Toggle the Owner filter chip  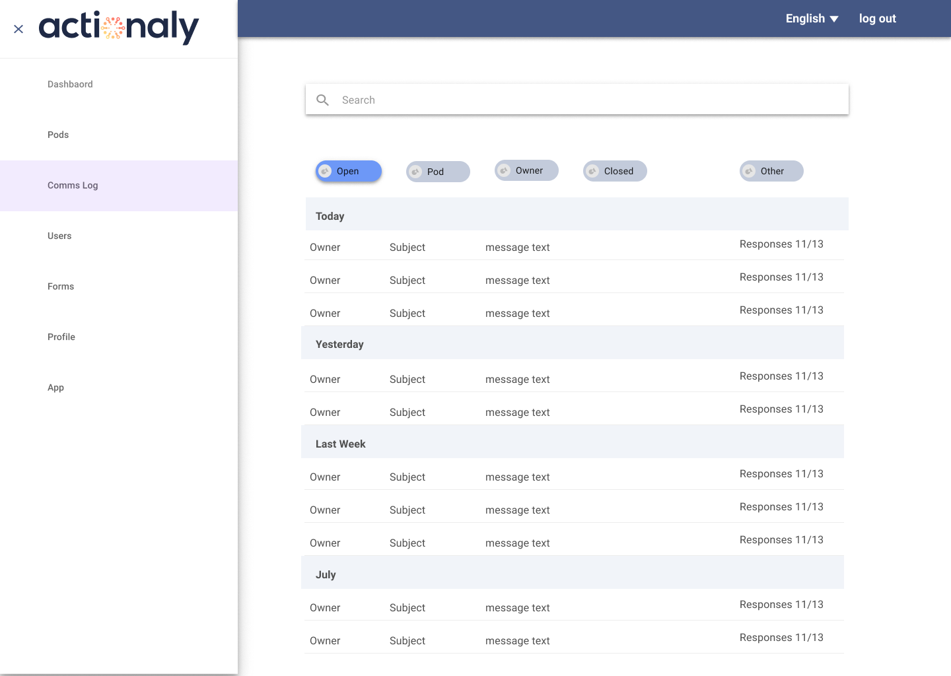pyautogui.click(x=526, y=170)
